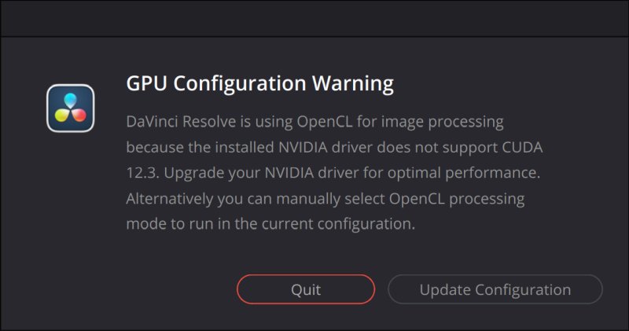The width and height of the screenshot is (629, 331).
Task: Click the "image processing" text
Action: pyautogui.click(x=460, y=123)
